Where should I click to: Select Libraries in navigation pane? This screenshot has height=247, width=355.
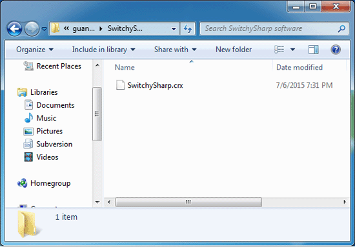[44, 92]
